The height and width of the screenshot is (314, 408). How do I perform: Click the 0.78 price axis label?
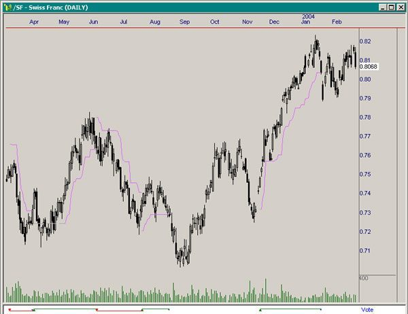(365, 118)
